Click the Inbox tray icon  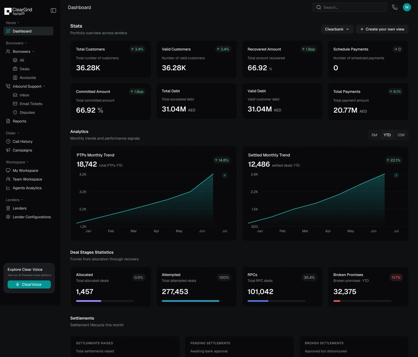15,95
